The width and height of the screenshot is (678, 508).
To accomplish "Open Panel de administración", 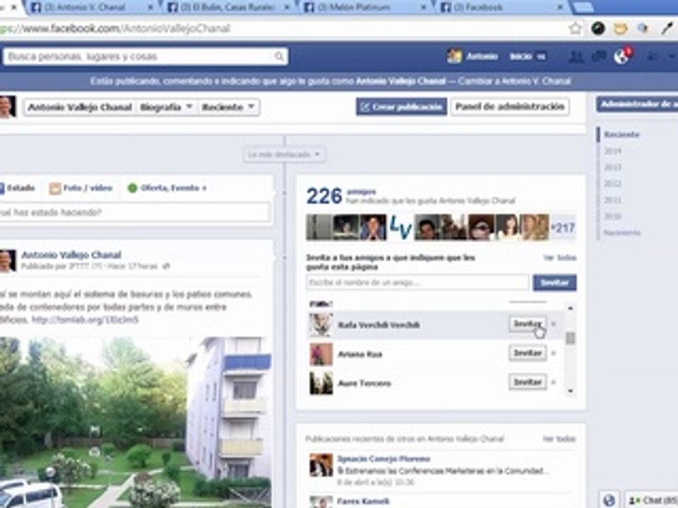I will 510,107.
